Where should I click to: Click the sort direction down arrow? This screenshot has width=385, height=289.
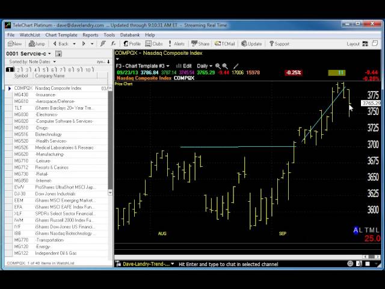point(108,61)
